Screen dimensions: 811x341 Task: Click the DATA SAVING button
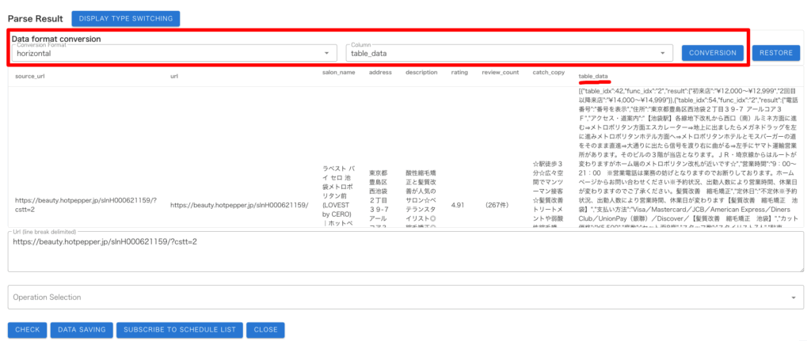tap(82, 329)
